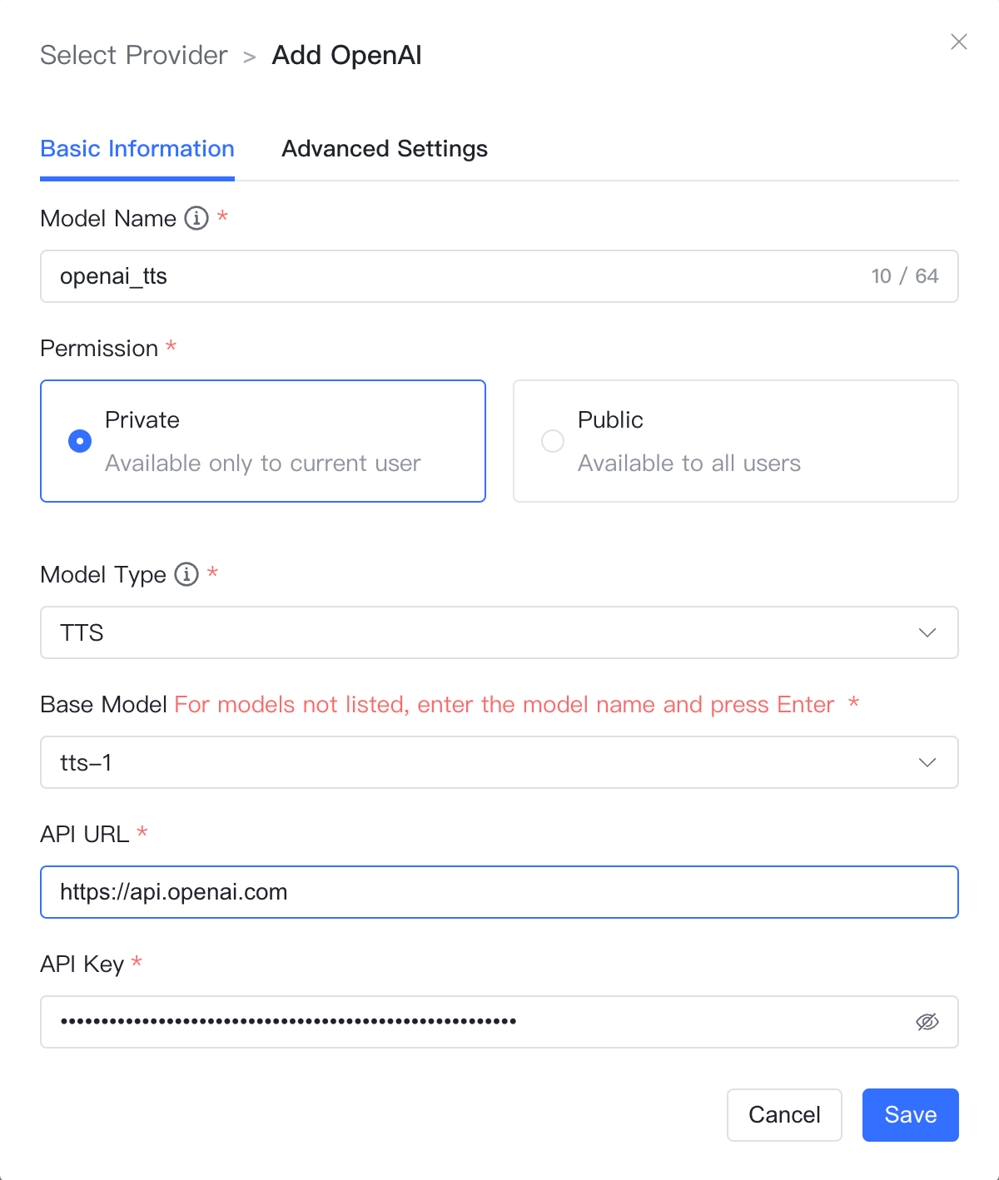
Task: Choose the Public permission card
Action: pyautogui.click(x=736, y=441)
